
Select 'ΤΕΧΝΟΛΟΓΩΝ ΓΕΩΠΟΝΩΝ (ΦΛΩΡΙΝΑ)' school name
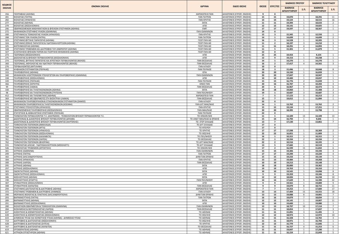click(100, 142)
